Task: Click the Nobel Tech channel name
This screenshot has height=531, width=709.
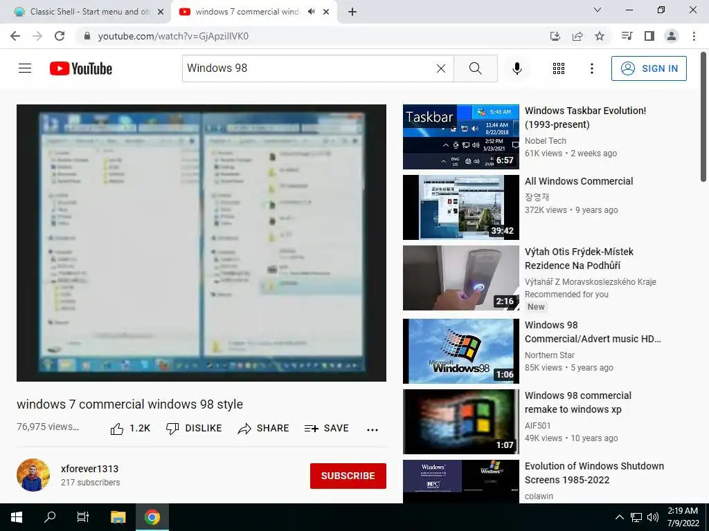Action: pyautogui.click(x=546, y=140)
